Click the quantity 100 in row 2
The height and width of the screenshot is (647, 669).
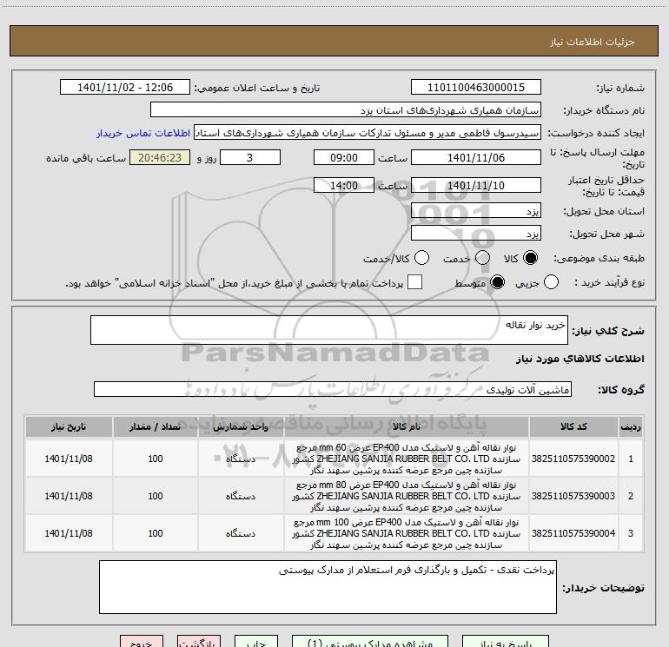click(156, 496)
